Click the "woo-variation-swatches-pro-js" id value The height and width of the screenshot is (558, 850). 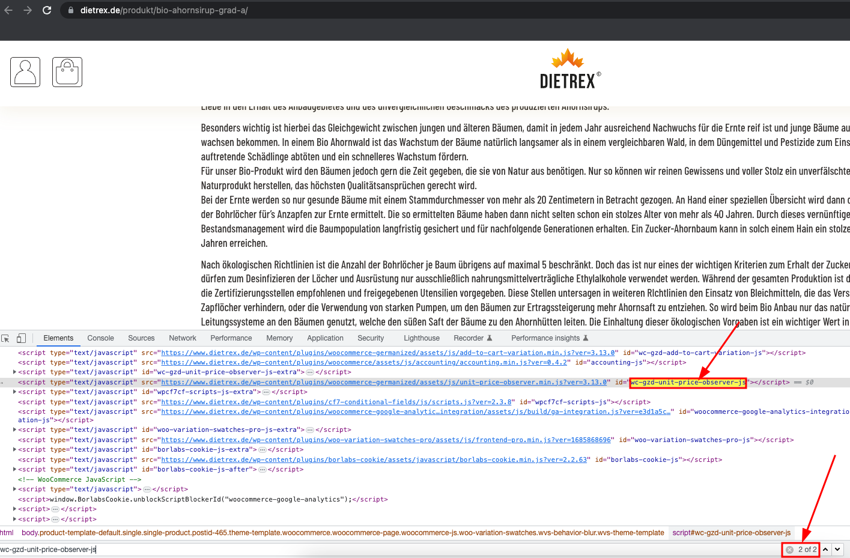693,440
